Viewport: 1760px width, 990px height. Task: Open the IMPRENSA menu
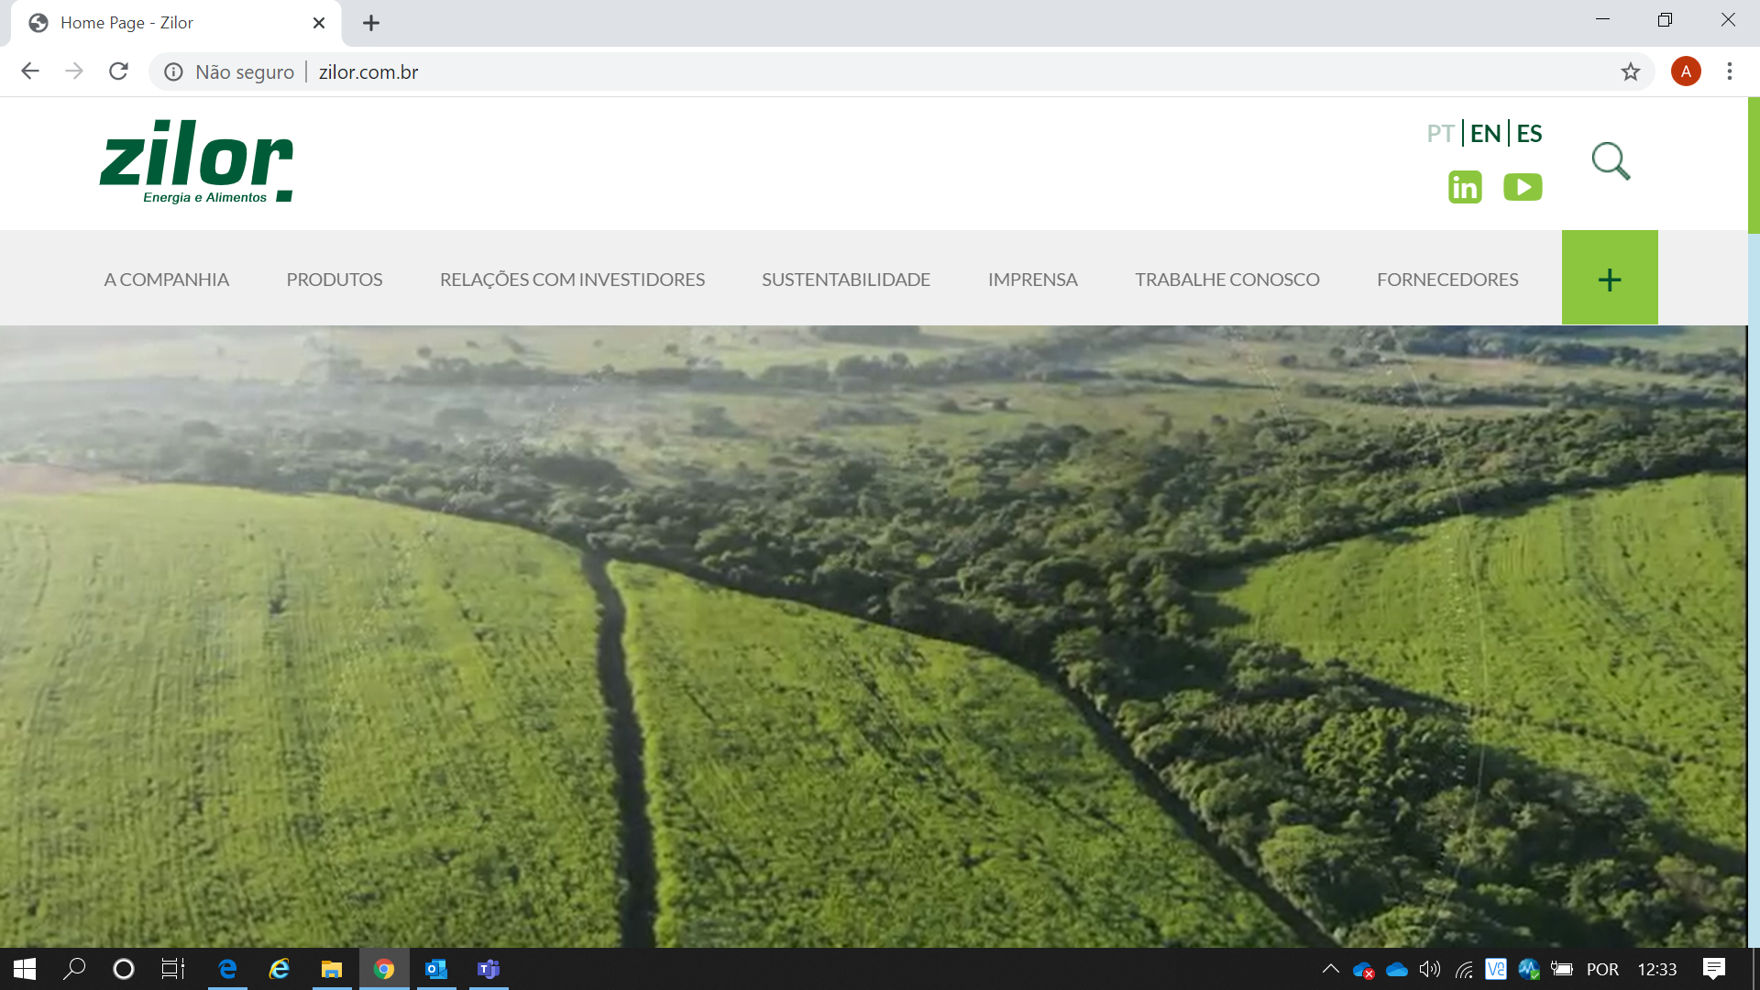1032,280
